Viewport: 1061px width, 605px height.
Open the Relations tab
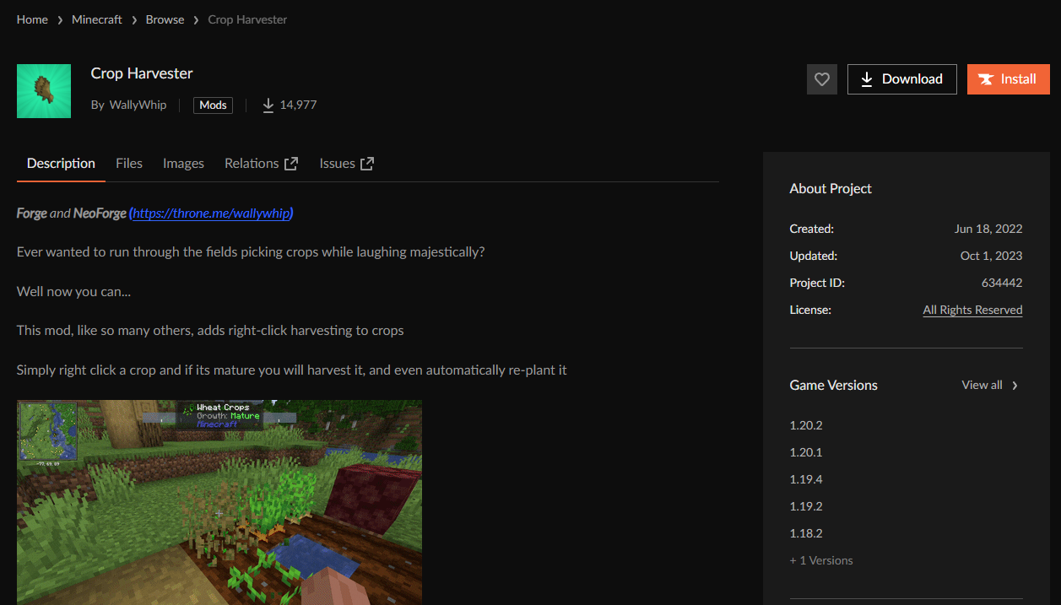tap(261, 164)
